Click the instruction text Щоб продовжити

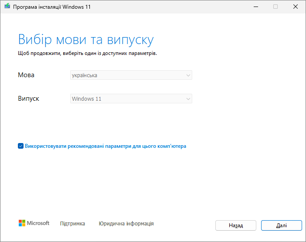[88, 53]
